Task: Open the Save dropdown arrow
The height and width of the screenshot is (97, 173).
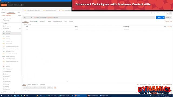Action: tap(171, 17)
